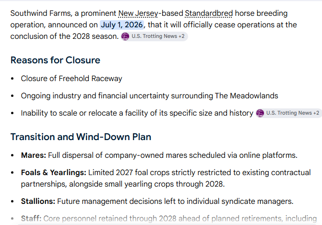
Task: Click the bold Mares: label
Action: click(34, 155)
